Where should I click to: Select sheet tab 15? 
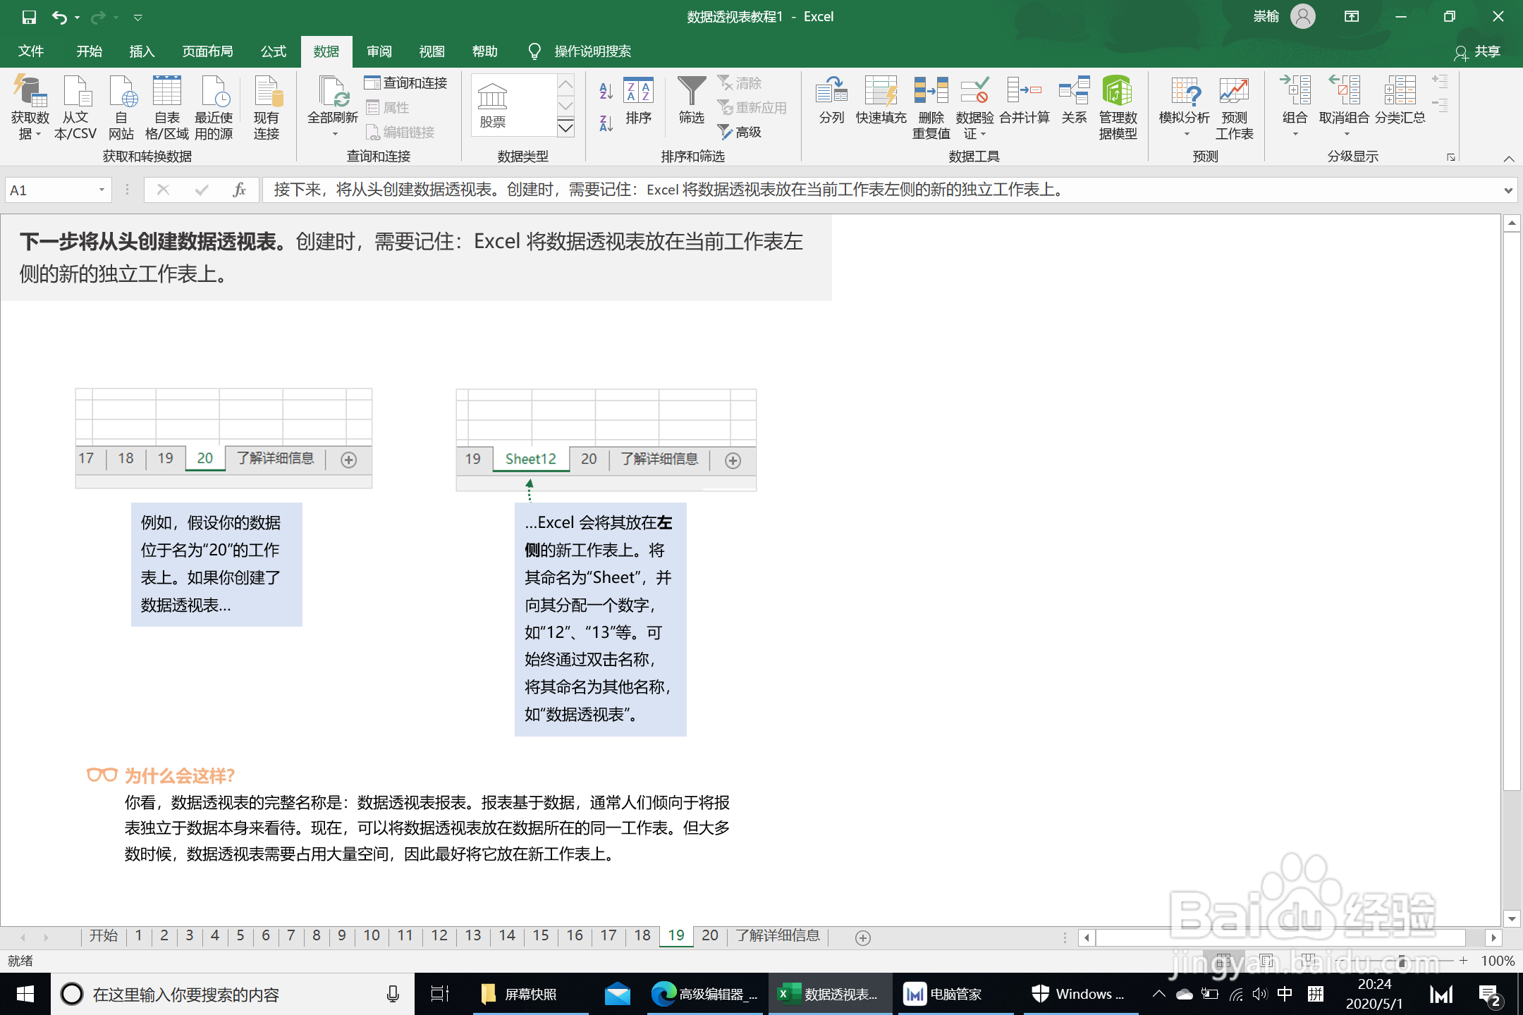click(541, 936)
